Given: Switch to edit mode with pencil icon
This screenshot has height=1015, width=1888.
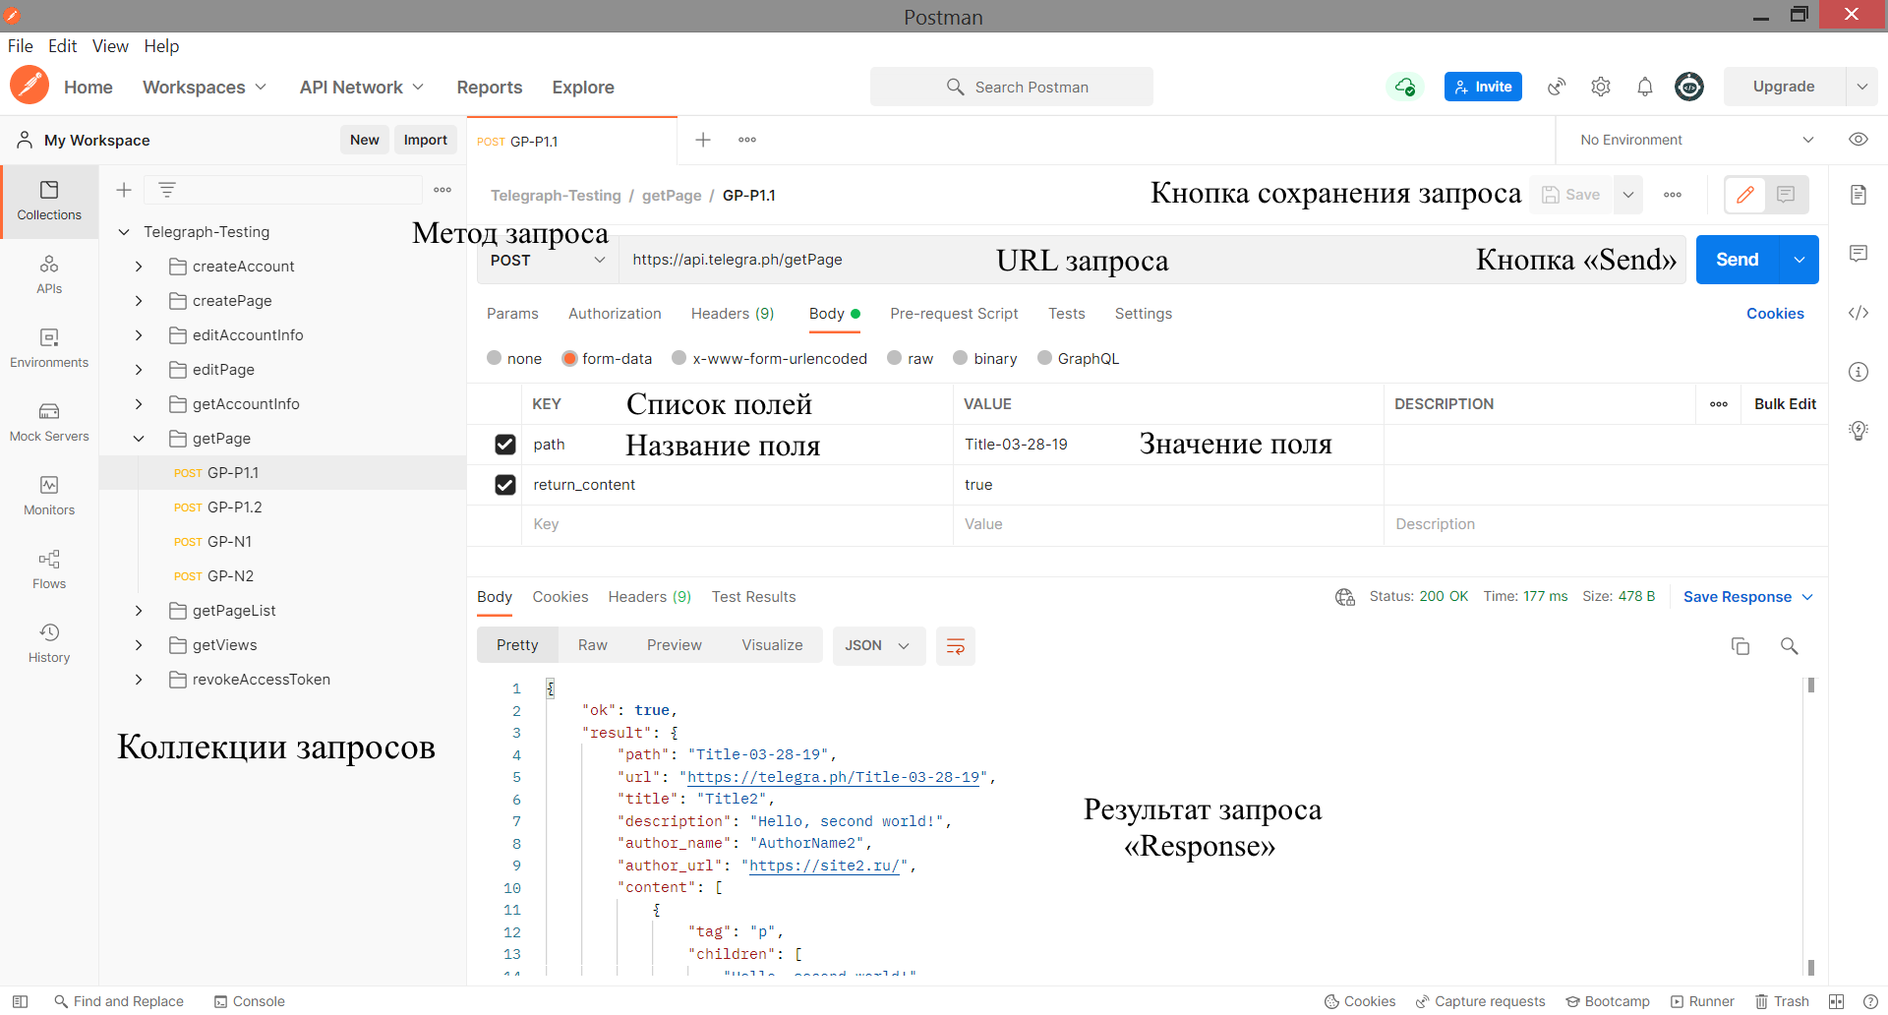Looking at the screenshot, I should (x=1745, y=195).
